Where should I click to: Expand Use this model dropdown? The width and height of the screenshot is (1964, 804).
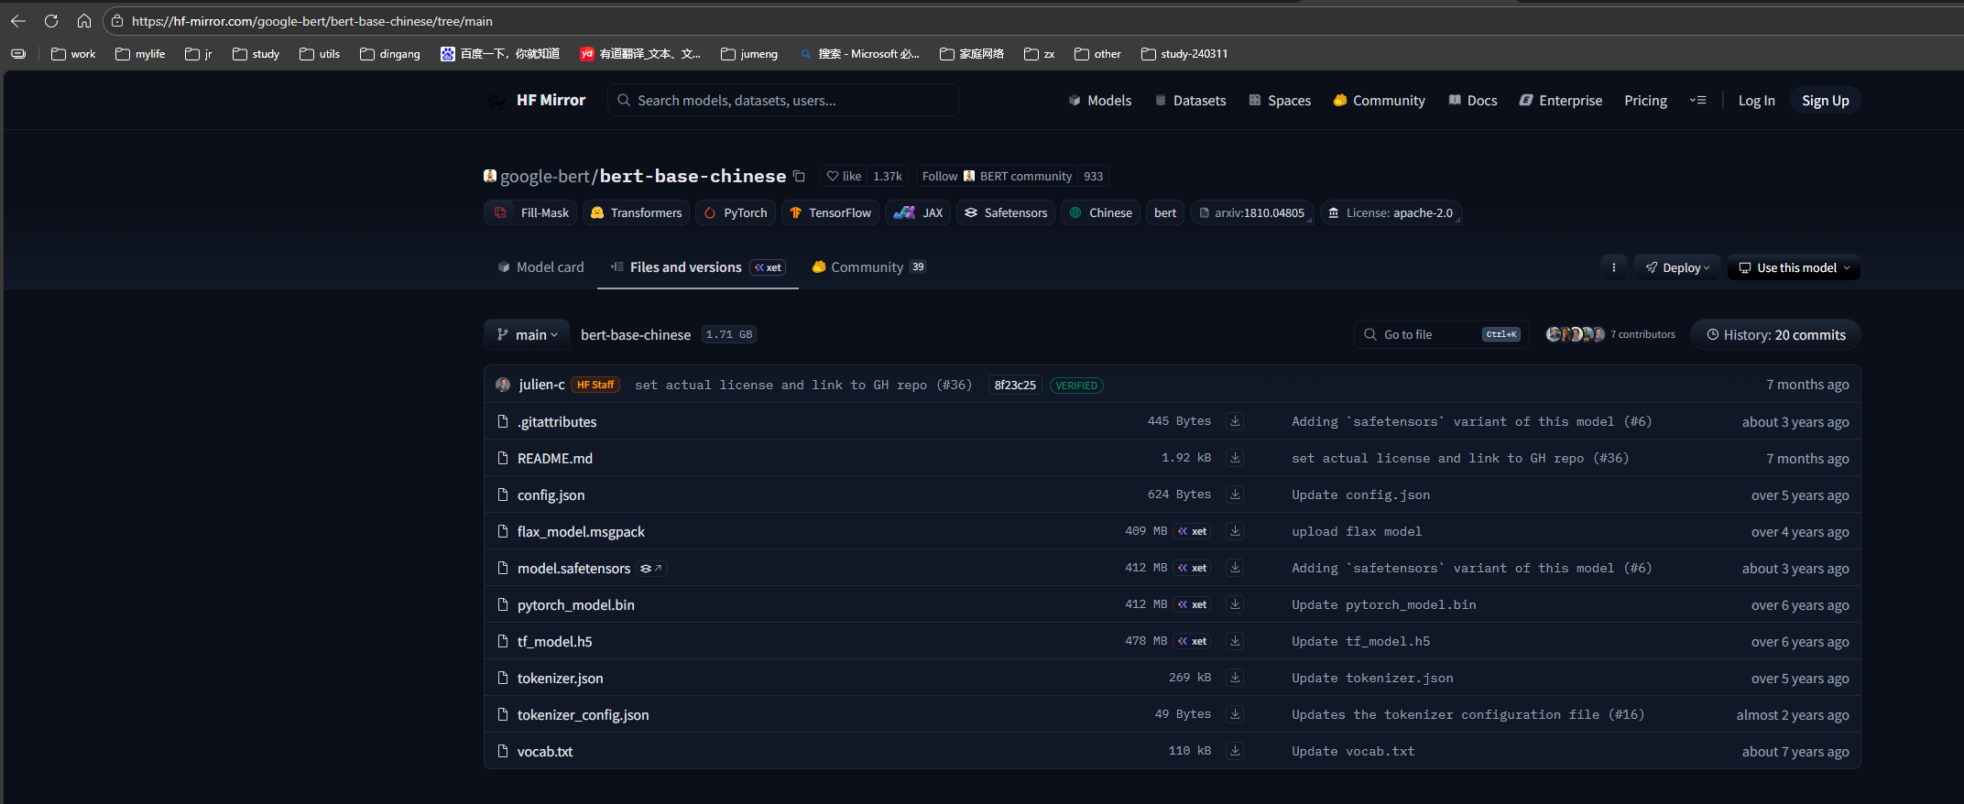pyautogui.click(x=1794, y=267)
